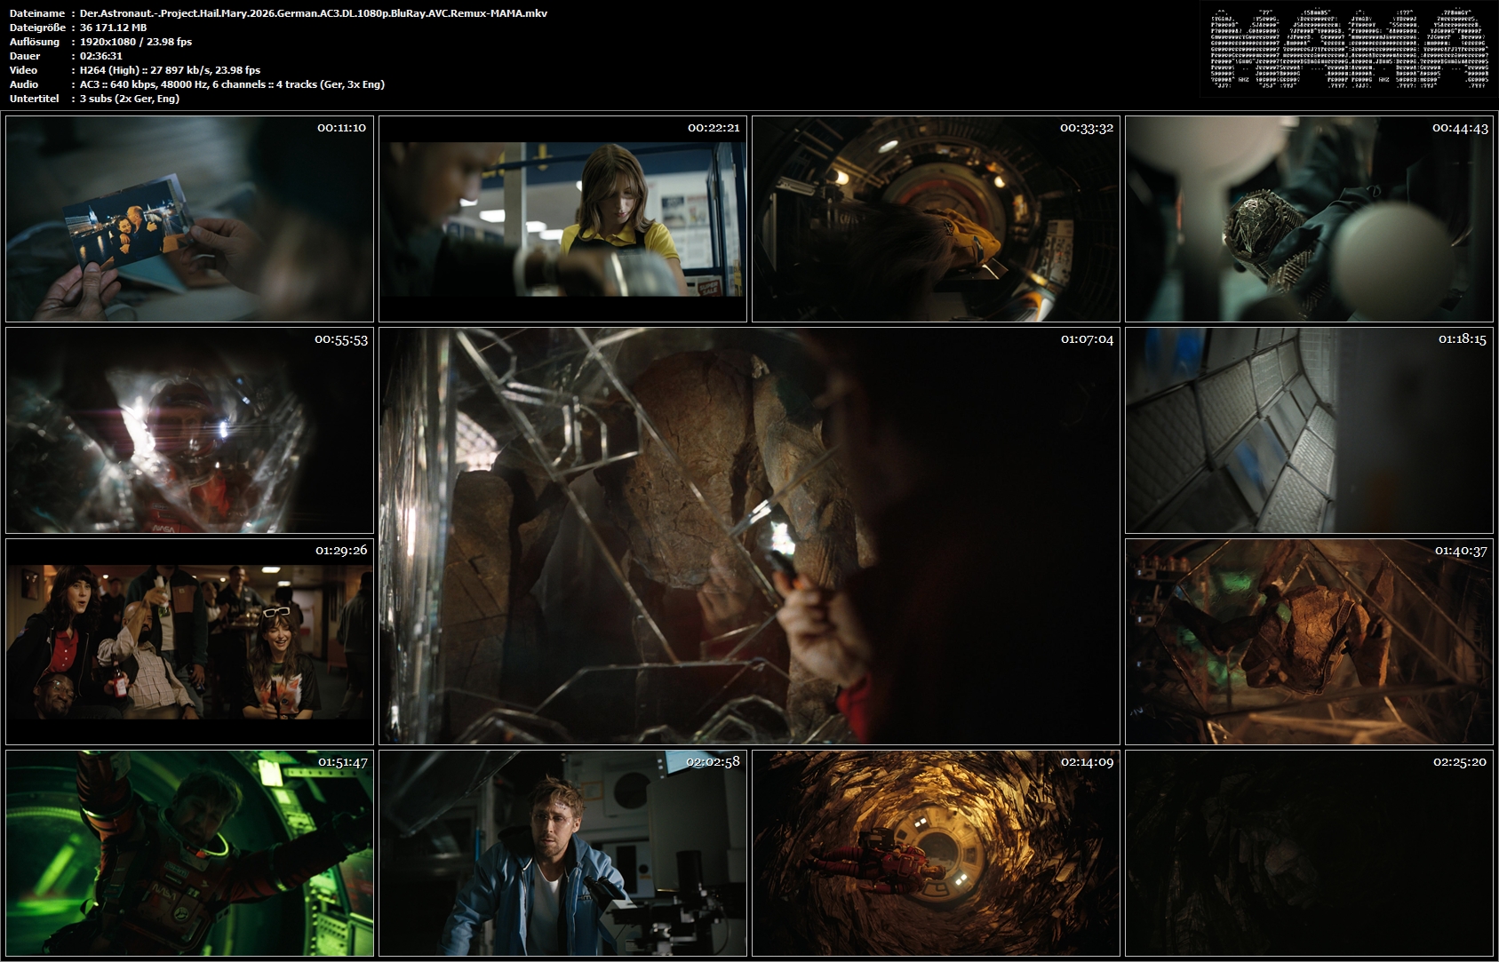Click the thumbnail stamped 01:18:15
This screenshot has width=1499, height=962.
[1309, 430]
